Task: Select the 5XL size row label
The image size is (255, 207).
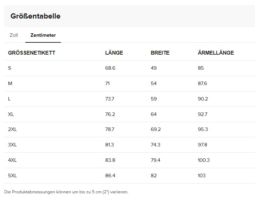Action: pos(12,175)
